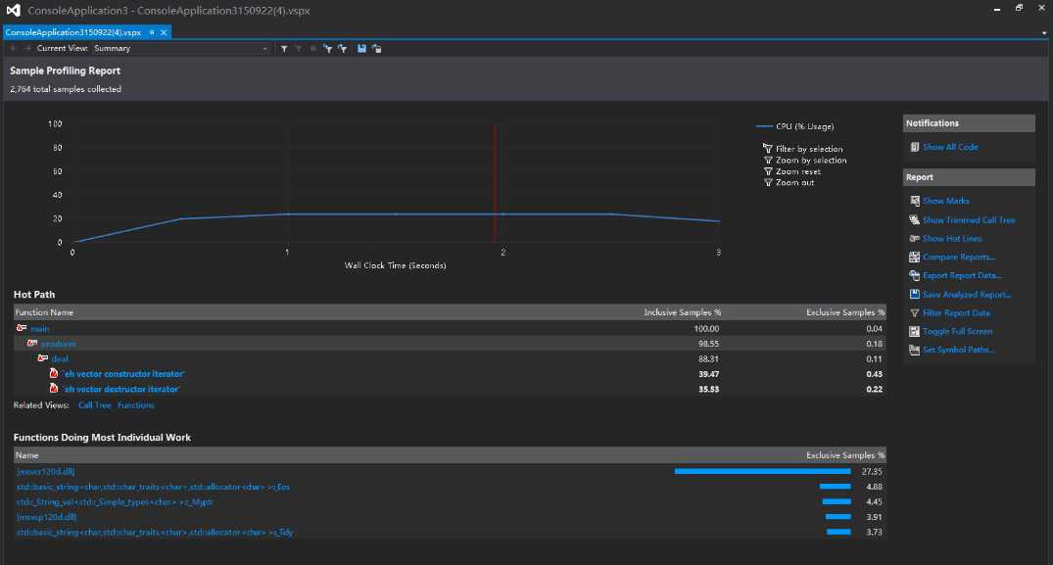Image resolution: width=1053 pixels, height=565 pixels.
Task: Click Zoom by selection in the chart legend
Action: point(811,161)
